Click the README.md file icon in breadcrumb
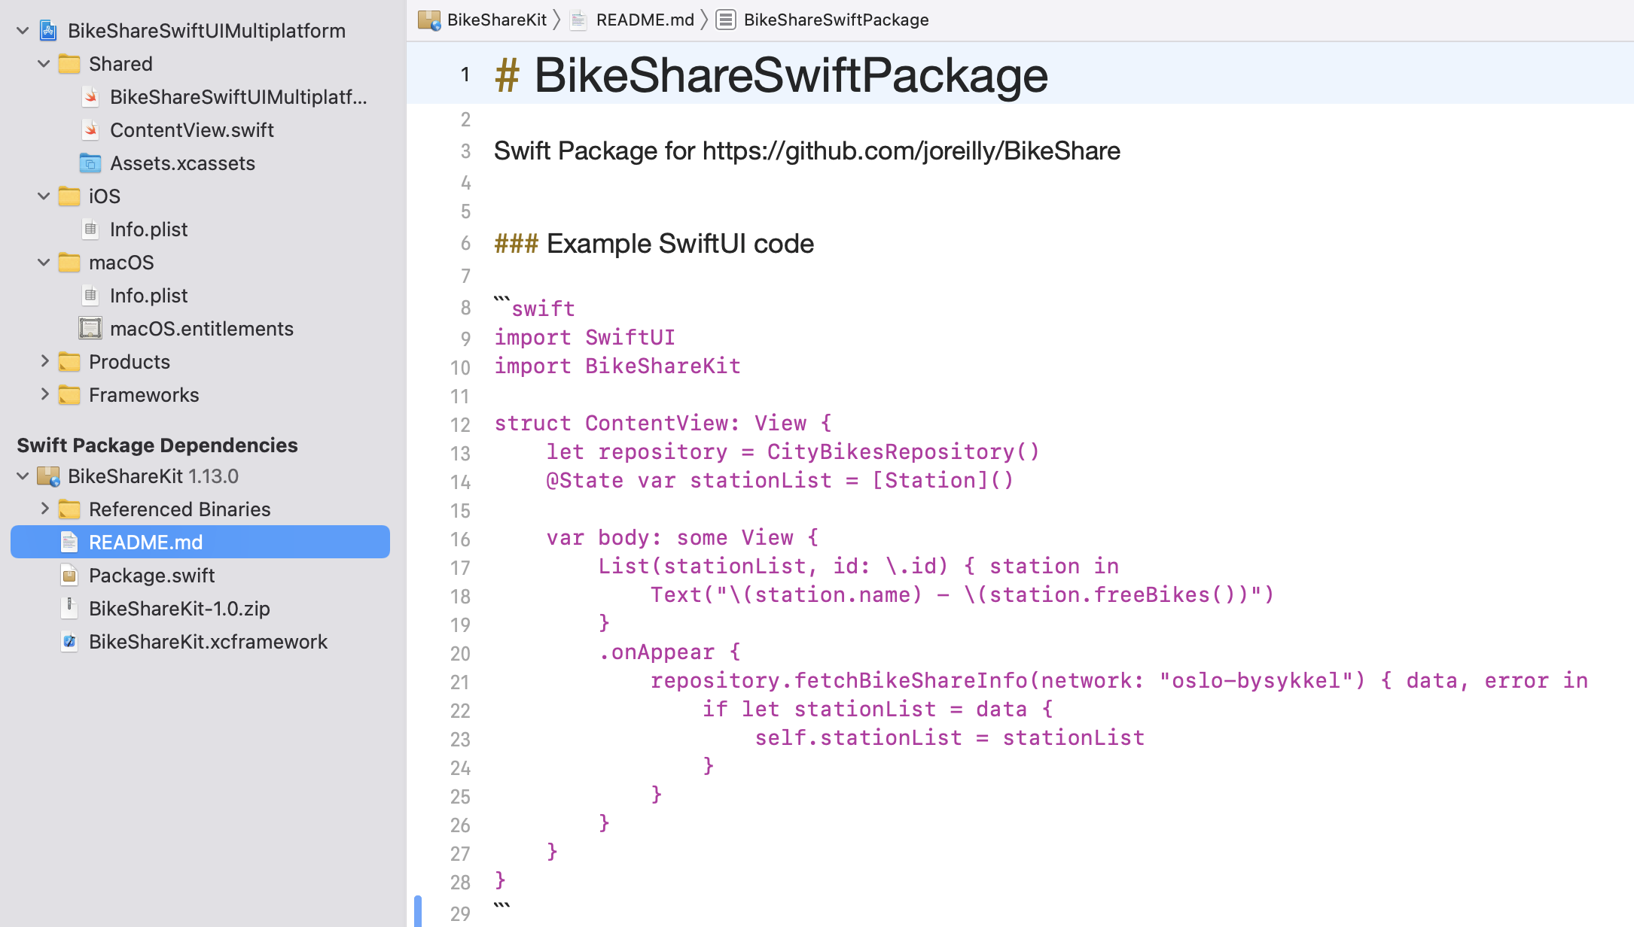 pos(578,20)
